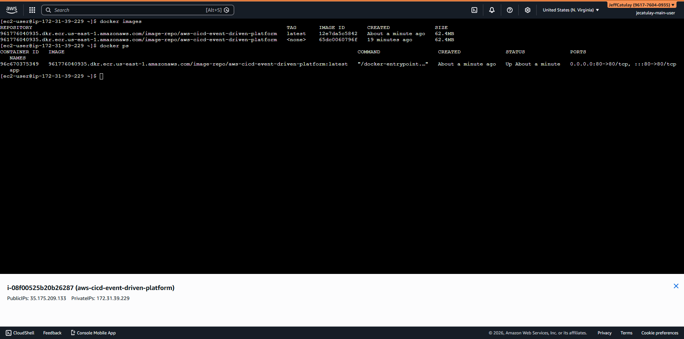Open notifications bell
684x339 pixels.
click(x=492, y=10)
